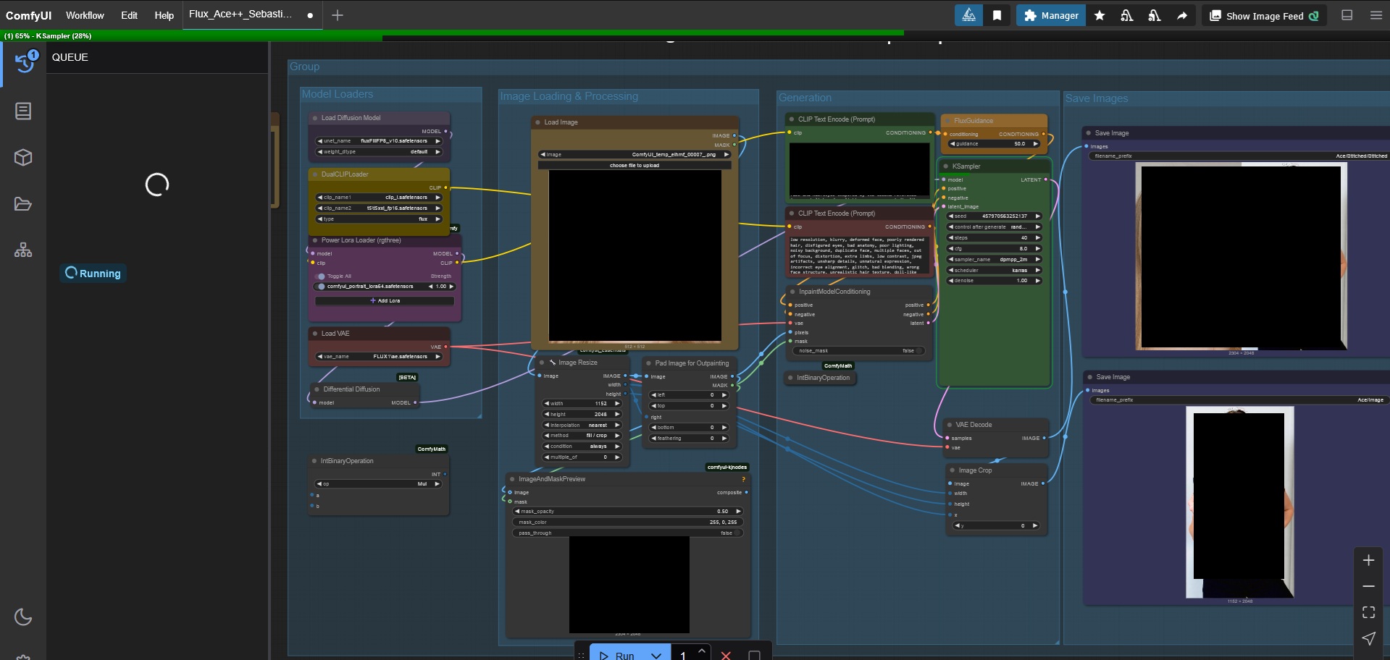
Task: Open the Run button dropdown arrow
Action: [656, 655]
